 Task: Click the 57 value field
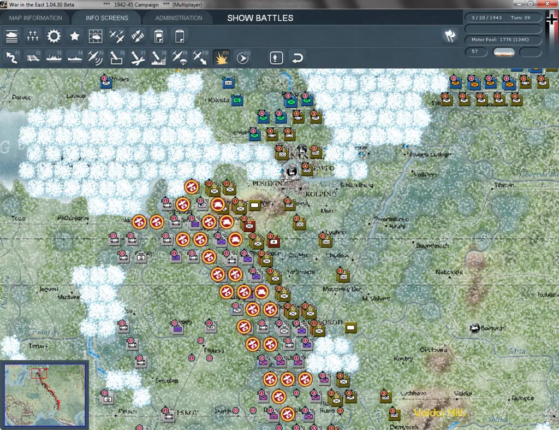pos(476,52)
